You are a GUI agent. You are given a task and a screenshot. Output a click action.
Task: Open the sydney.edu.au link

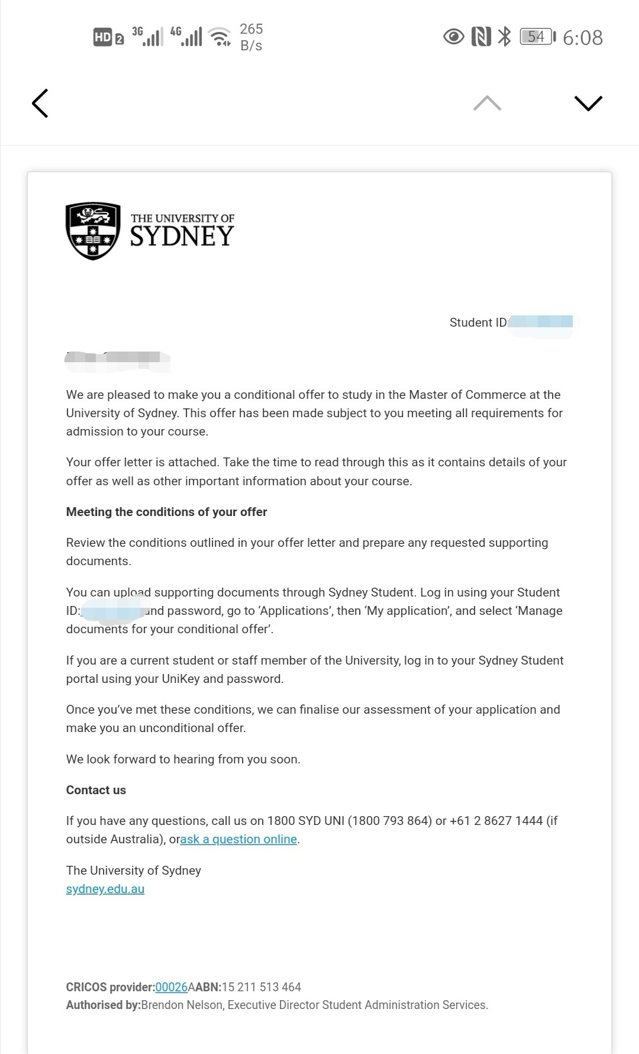point(105,889)
